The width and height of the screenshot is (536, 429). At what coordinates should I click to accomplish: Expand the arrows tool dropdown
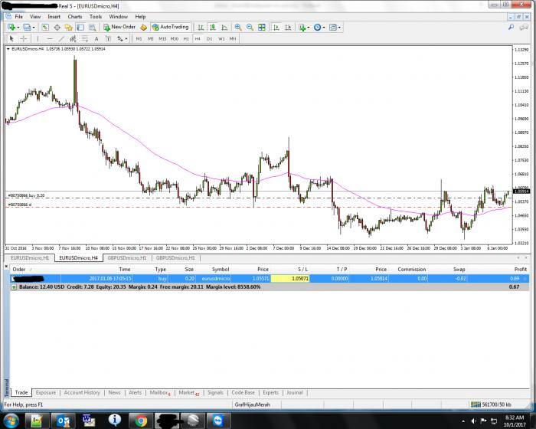point(126,39)
